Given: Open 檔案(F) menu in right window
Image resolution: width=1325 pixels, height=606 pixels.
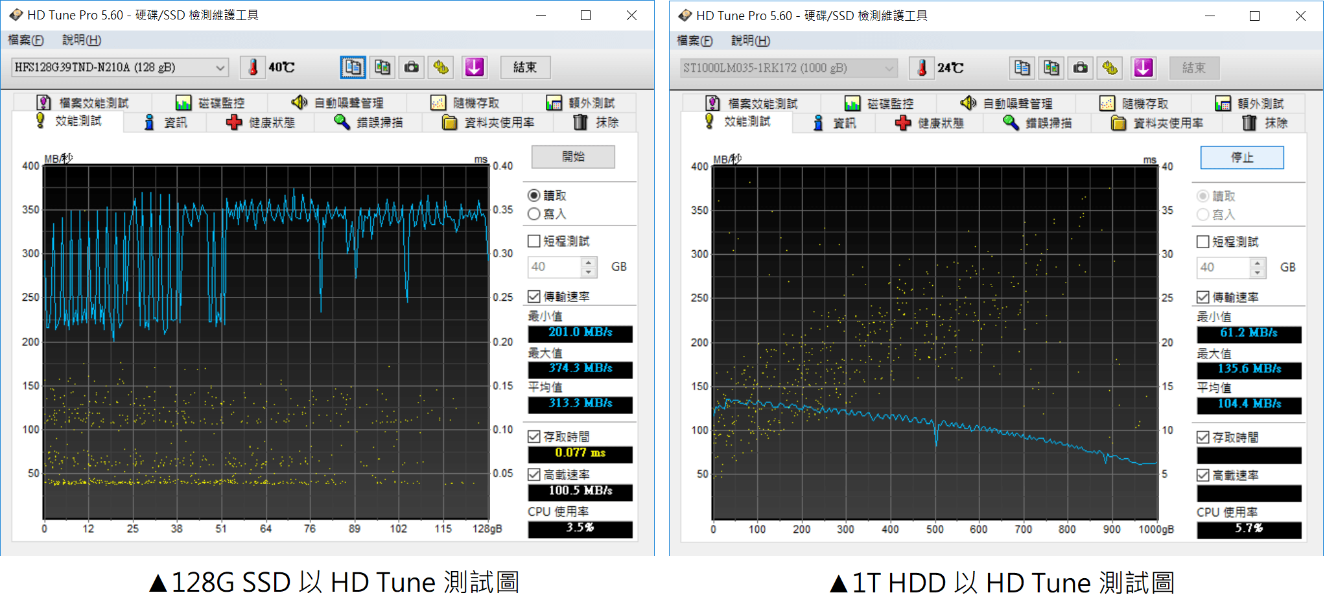Looking at the screenshot, I should pos(695,41).
